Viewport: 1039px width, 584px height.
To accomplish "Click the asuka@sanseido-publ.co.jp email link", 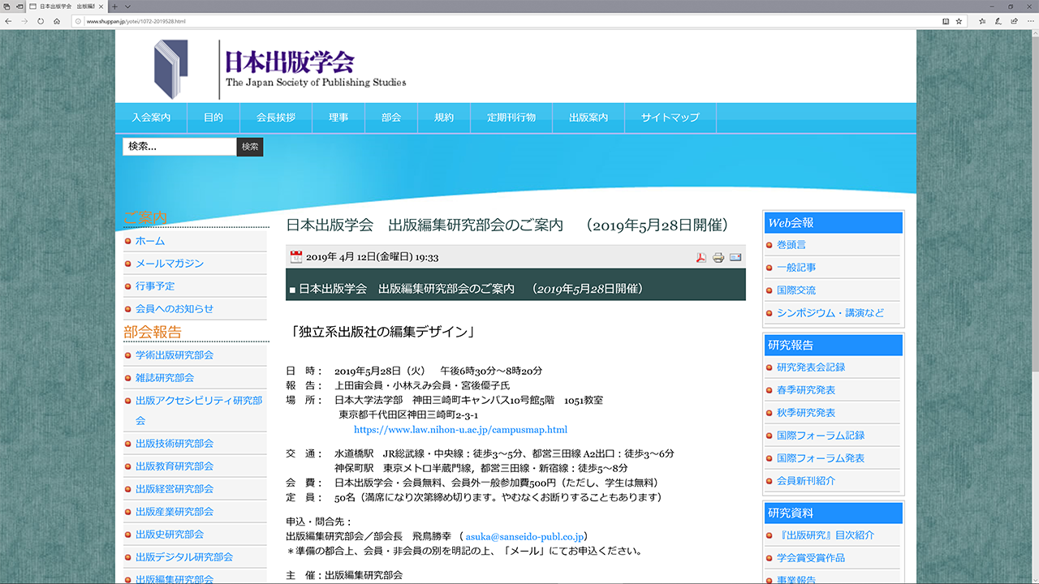I will pos(524,536).
